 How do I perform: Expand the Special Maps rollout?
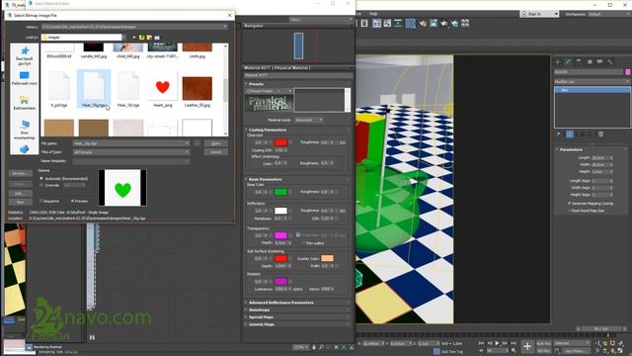pos(261,317)
